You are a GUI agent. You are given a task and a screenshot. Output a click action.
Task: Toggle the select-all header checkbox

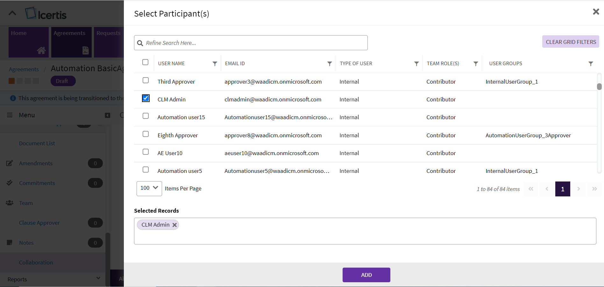(145, 62)
